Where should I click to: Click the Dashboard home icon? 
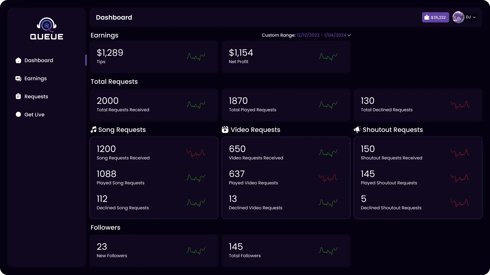pyautogui.click(x=18, y=60)
